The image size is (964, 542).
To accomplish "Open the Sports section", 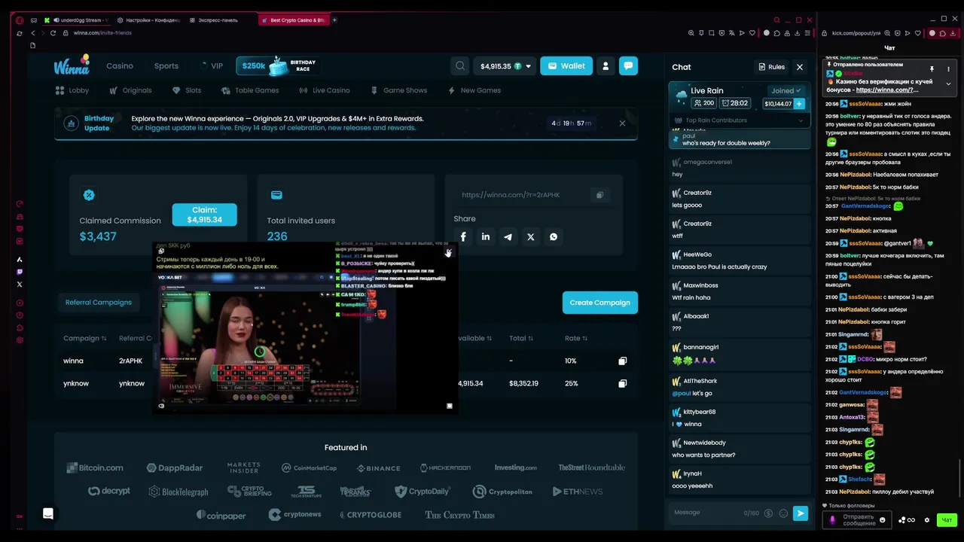I will click(x=166, y=66).
